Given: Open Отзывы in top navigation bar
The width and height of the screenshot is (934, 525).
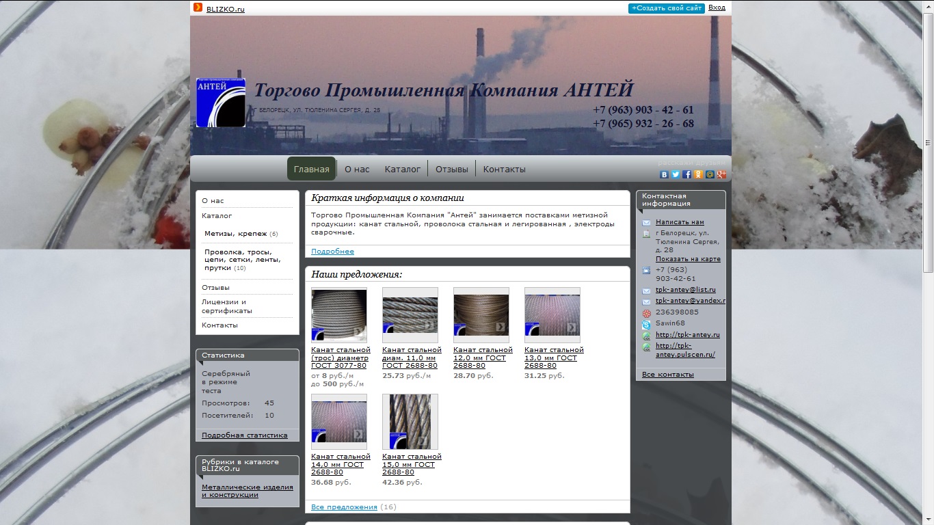Looking at the screenshot, I should pos(452,169).
